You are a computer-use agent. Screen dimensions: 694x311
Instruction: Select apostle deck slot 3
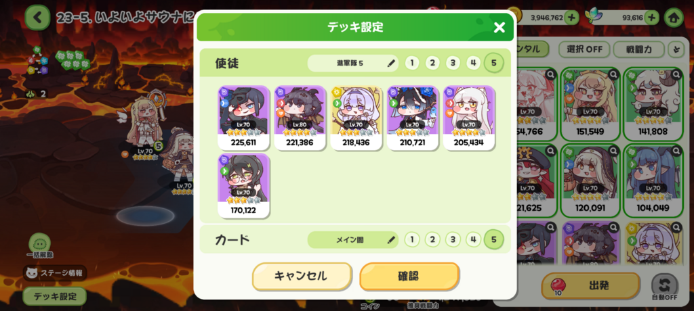point(452,63)
